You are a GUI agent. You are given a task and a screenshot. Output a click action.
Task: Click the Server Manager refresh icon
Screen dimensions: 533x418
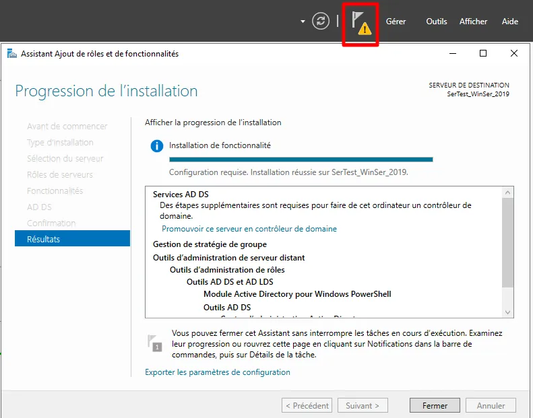pos(321,21)
